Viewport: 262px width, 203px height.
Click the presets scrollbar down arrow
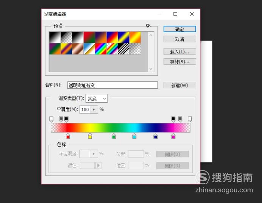[151, 69]
